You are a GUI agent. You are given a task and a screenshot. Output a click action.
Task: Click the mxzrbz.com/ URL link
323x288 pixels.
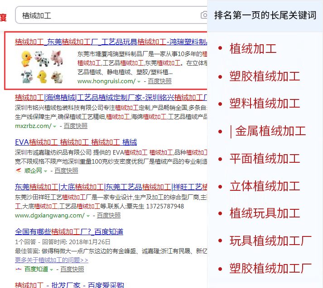[33, 126]
